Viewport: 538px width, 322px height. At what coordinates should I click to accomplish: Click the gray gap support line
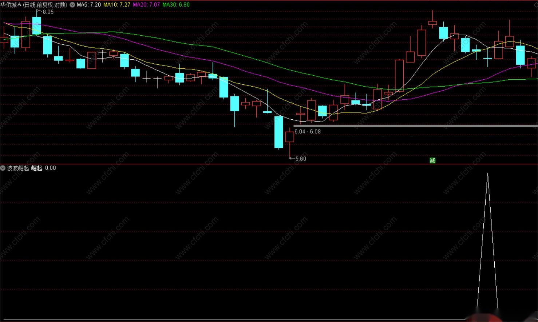click(415, 126)
